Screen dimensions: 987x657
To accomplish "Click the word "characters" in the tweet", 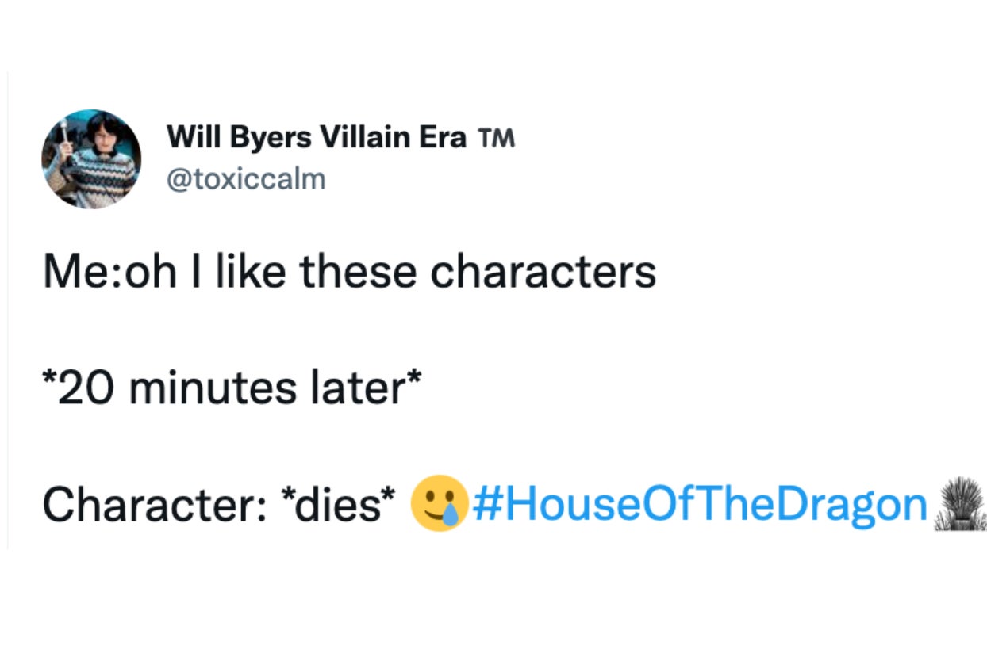I will pos(543,272).
